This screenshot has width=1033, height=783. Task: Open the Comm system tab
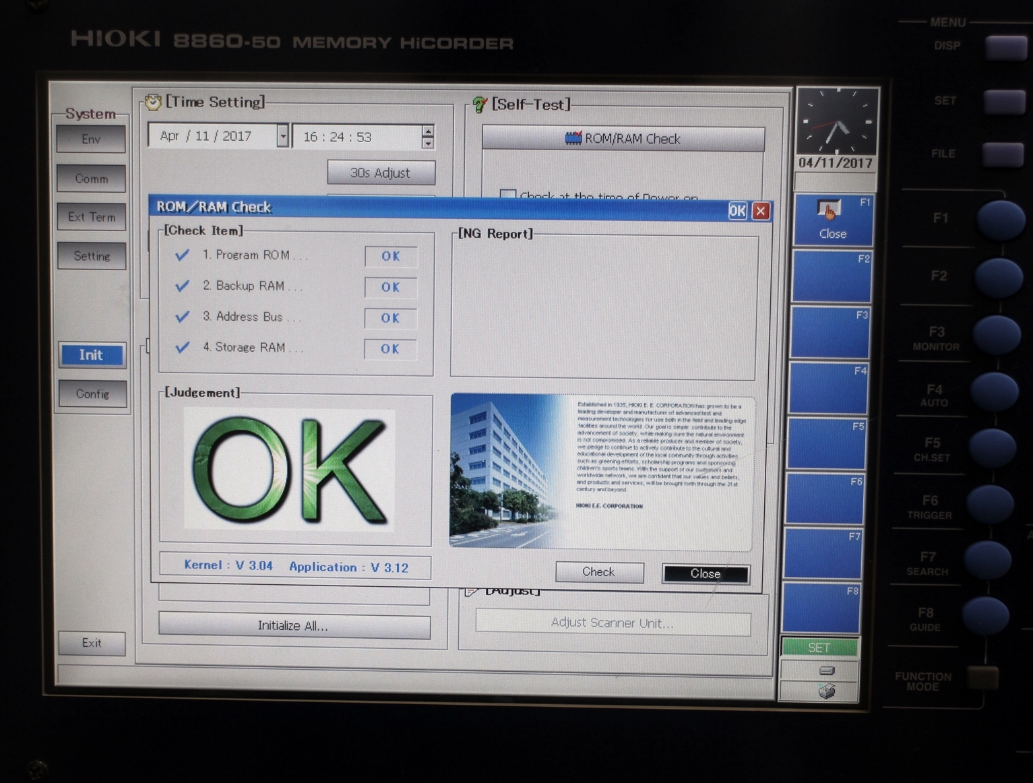pos(91,179)
